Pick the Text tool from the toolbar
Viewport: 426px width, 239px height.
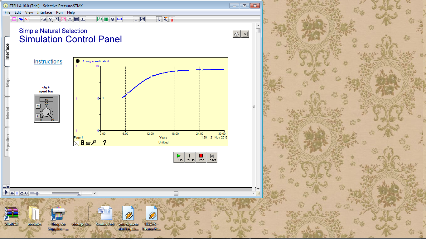click(x=136, y=19)
